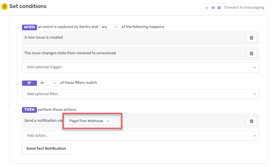Click the circle marker beside the THEN badge
The width and height of the screenshot is (274, 167).
point(17,110)
